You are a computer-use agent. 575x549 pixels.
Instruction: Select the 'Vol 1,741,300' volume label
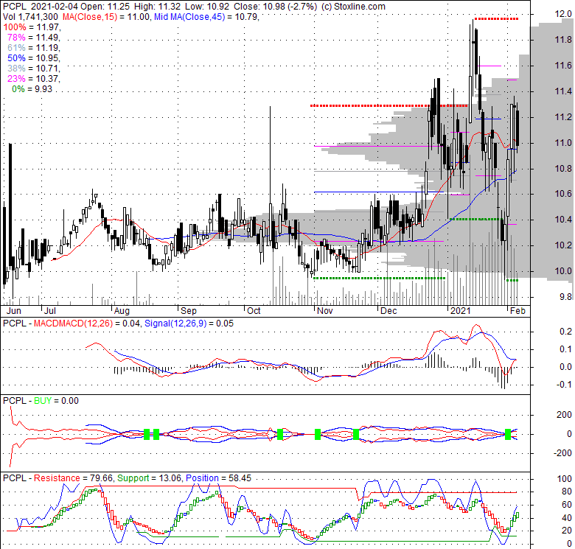click(x=30, y=17)
